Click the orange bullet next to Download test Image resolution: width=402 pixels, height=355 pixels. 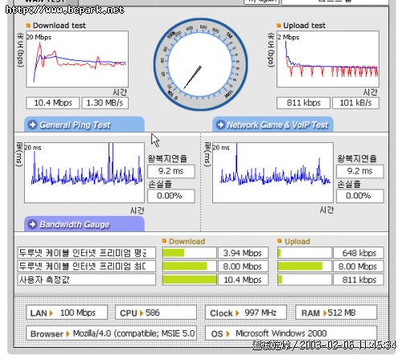coord(28,26)
